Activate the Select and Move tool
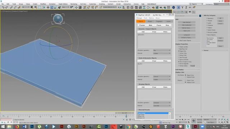Screen dimensions: 230x129 [x=48, y=7]
